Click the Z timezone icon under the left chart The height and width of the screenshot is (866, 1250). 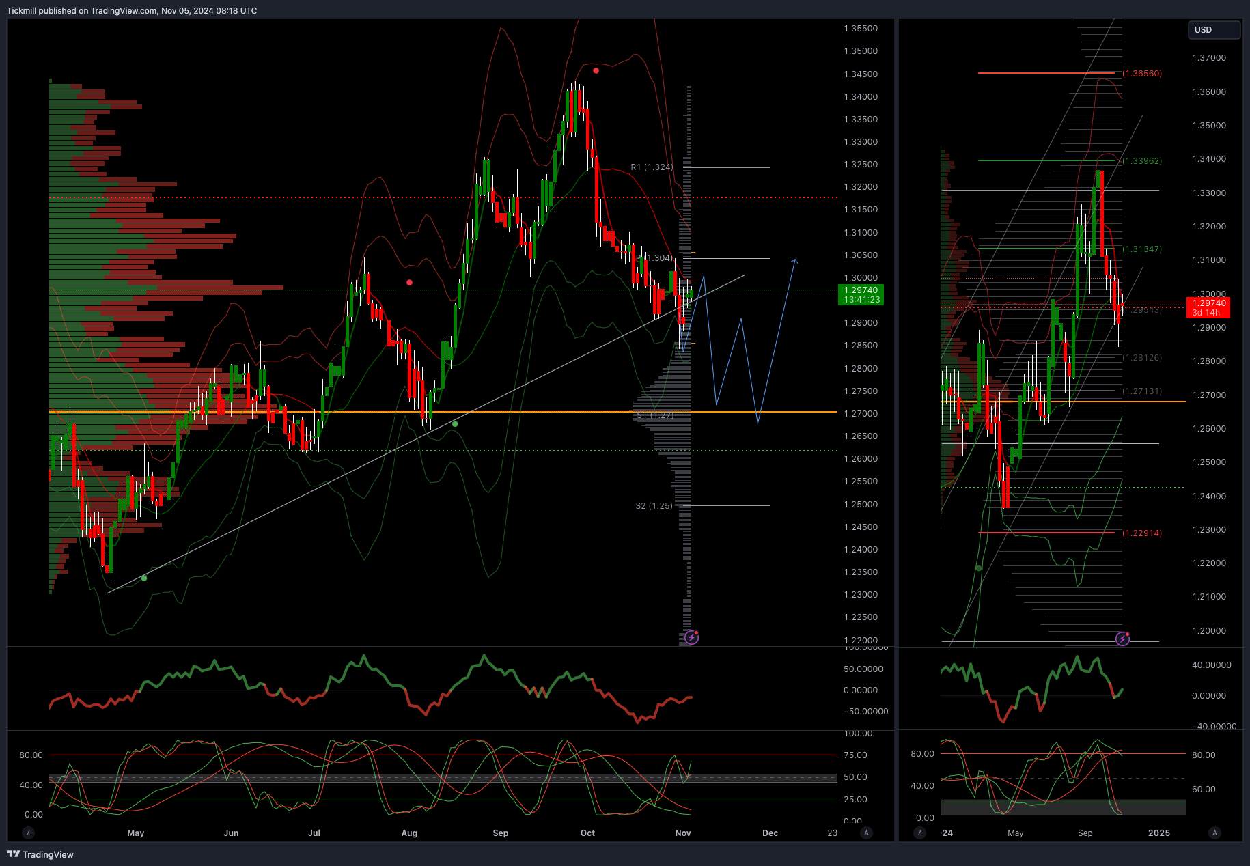[28, 833]
